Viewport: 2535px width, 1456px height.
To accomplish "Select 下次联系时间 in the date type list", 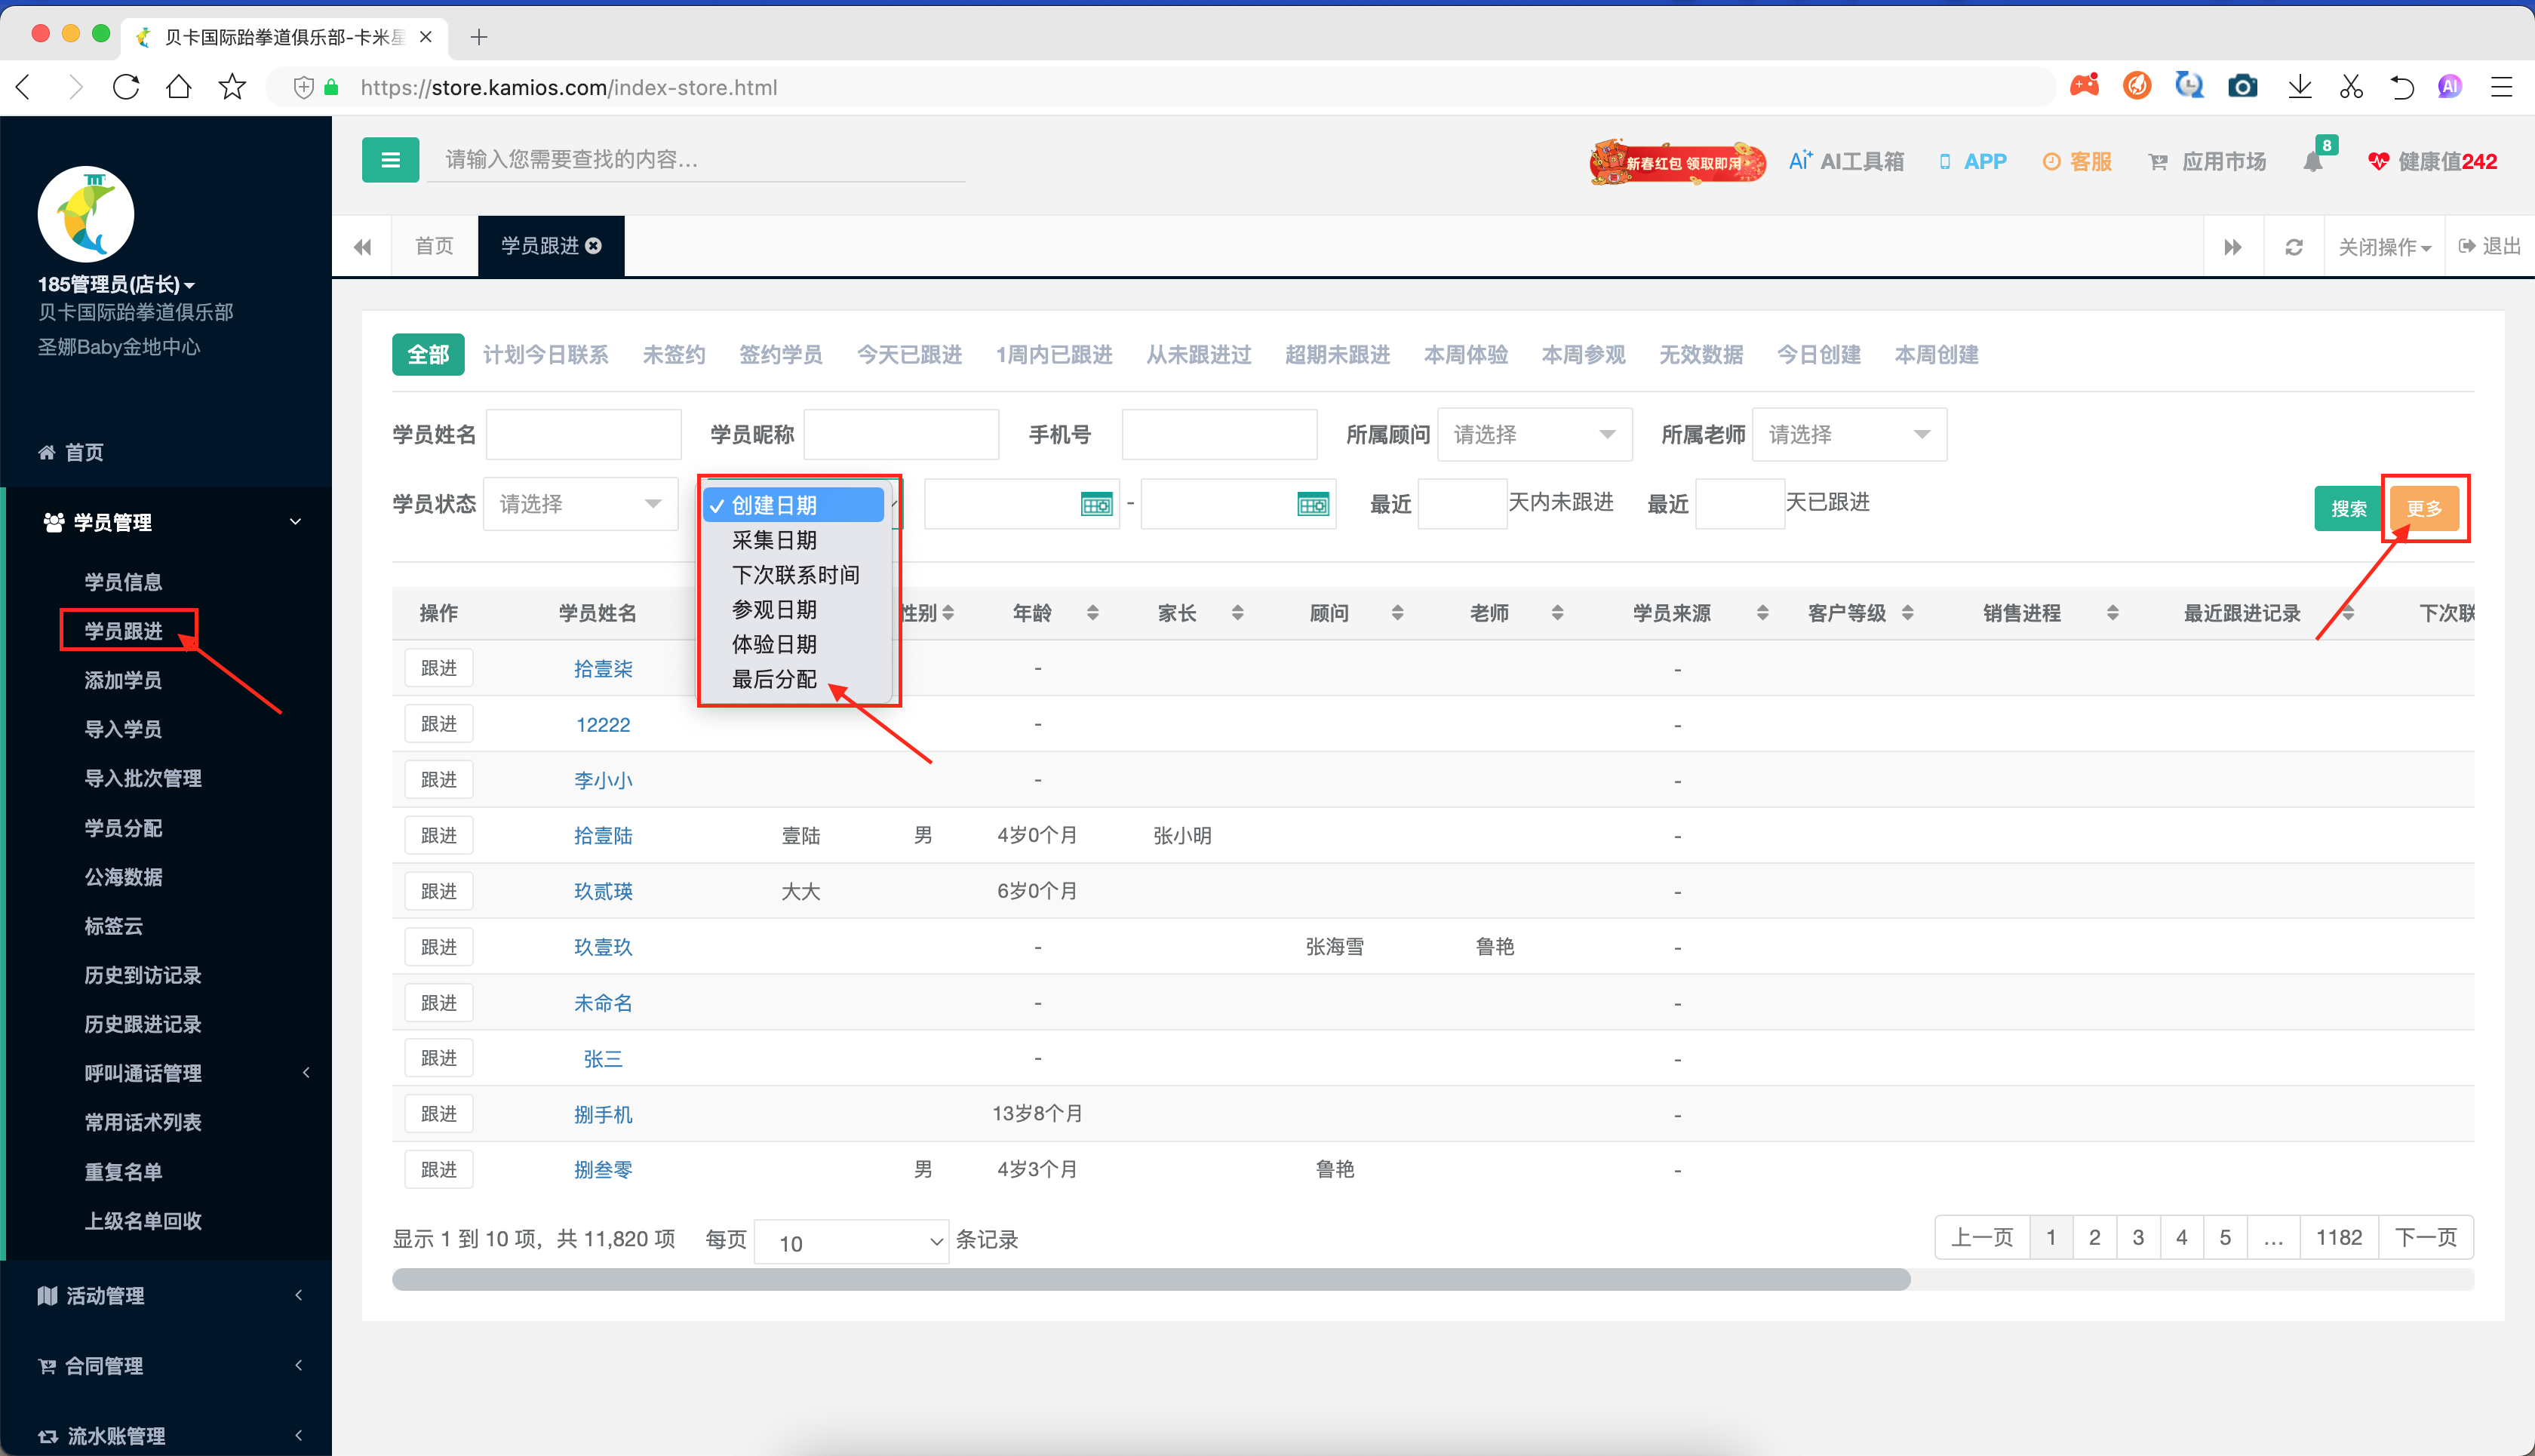I will pyautogui.click(x=795, y=575).
